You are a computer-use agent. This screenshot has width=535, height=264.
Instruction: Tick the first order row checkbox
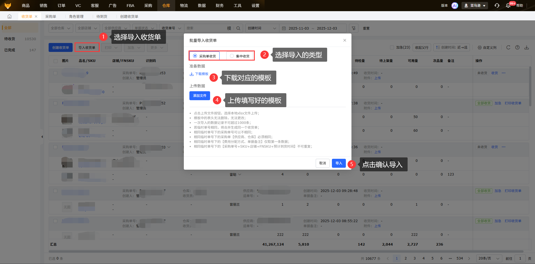coord(55,73)
